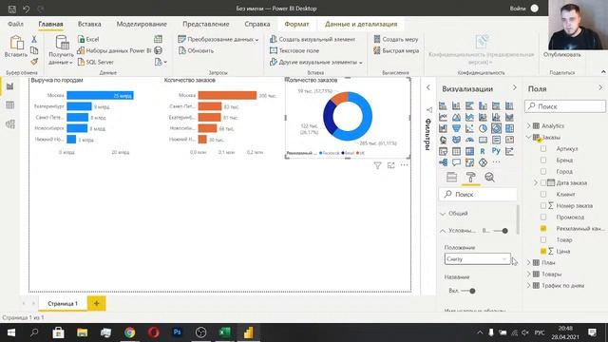
Task: Click the Undo arrow in title bar
Action: 26,9
